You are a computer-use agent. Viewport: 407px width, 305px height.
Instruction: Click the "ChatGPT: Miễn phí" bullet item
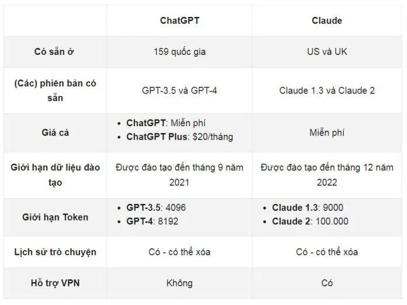coord(165,123)
